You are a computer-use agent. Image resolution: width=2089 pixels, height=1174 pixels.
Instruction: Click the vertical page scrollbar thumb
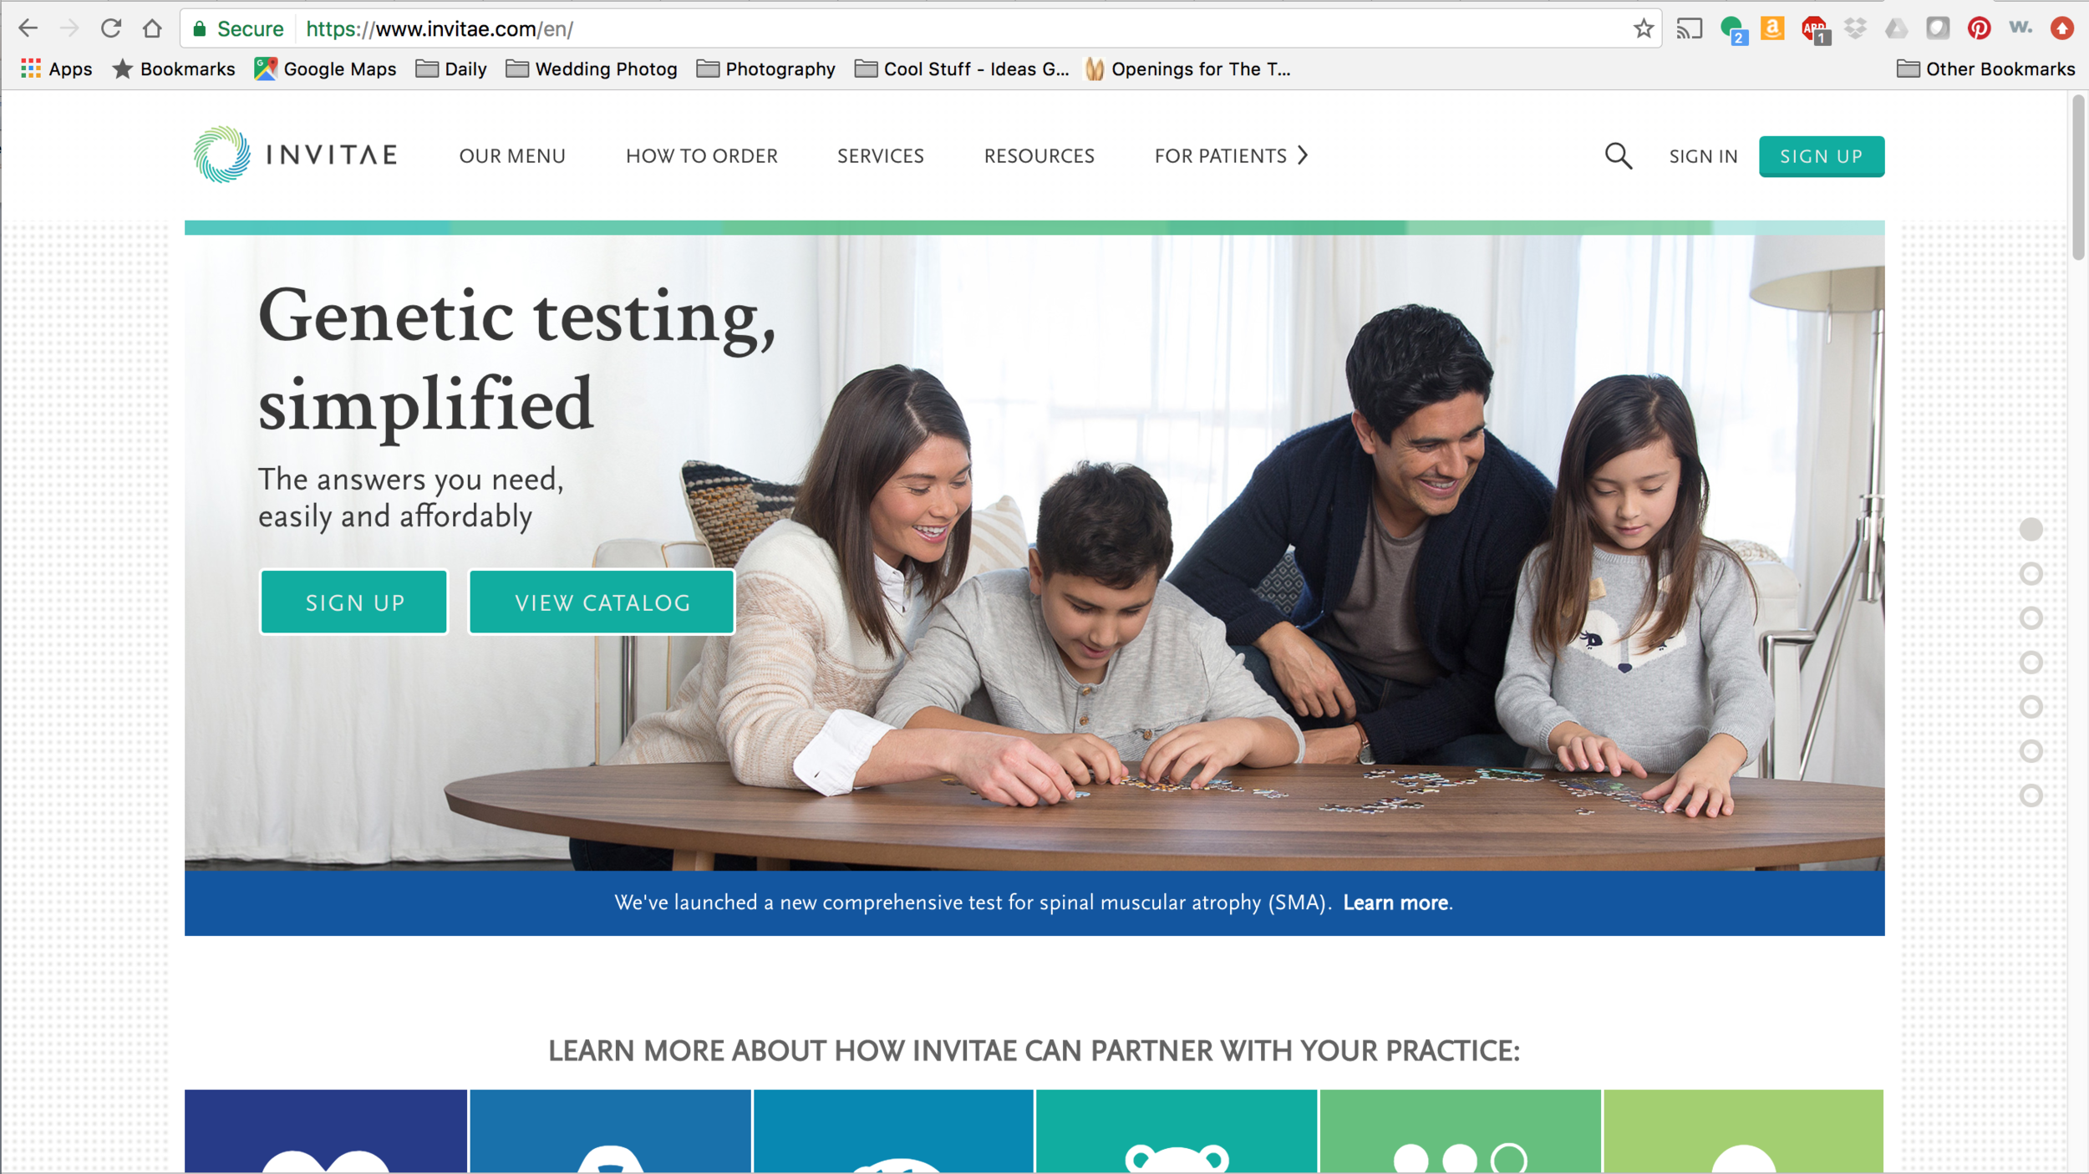(2079, 178)
